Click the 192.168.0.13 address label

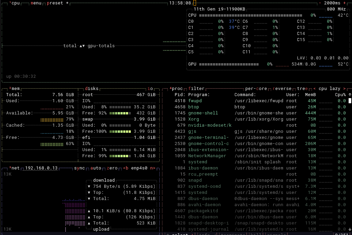coord(41,168)
